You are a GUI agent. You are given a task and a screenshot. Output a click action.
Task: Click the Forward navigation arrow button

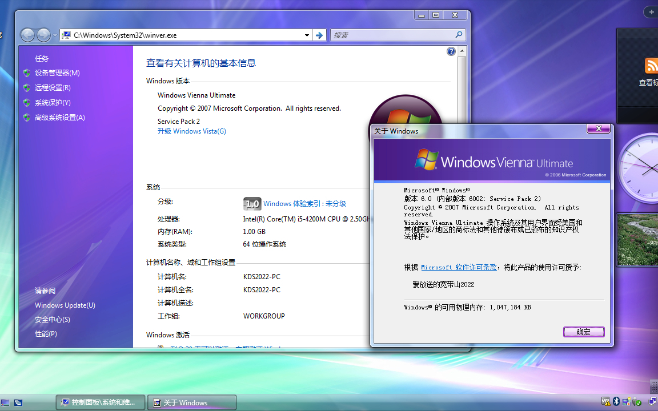[43, 35]
